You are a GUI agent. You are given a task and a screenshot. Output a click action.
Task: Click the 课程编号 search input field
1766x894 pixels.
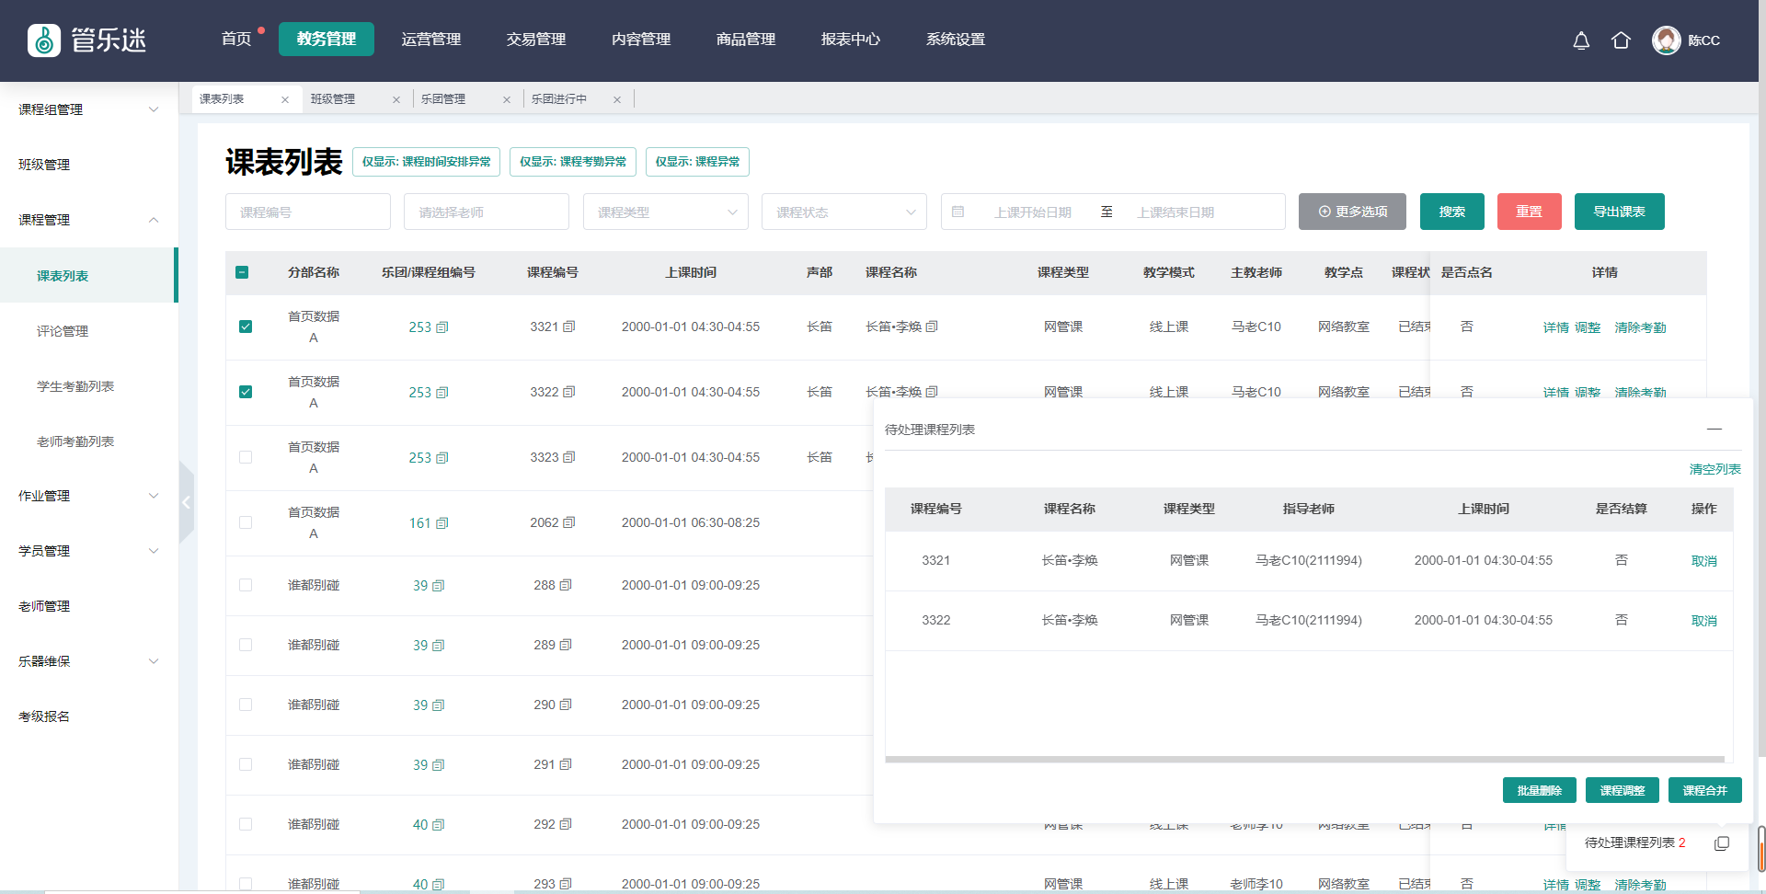pyautogui.click(x=307, y=212)
